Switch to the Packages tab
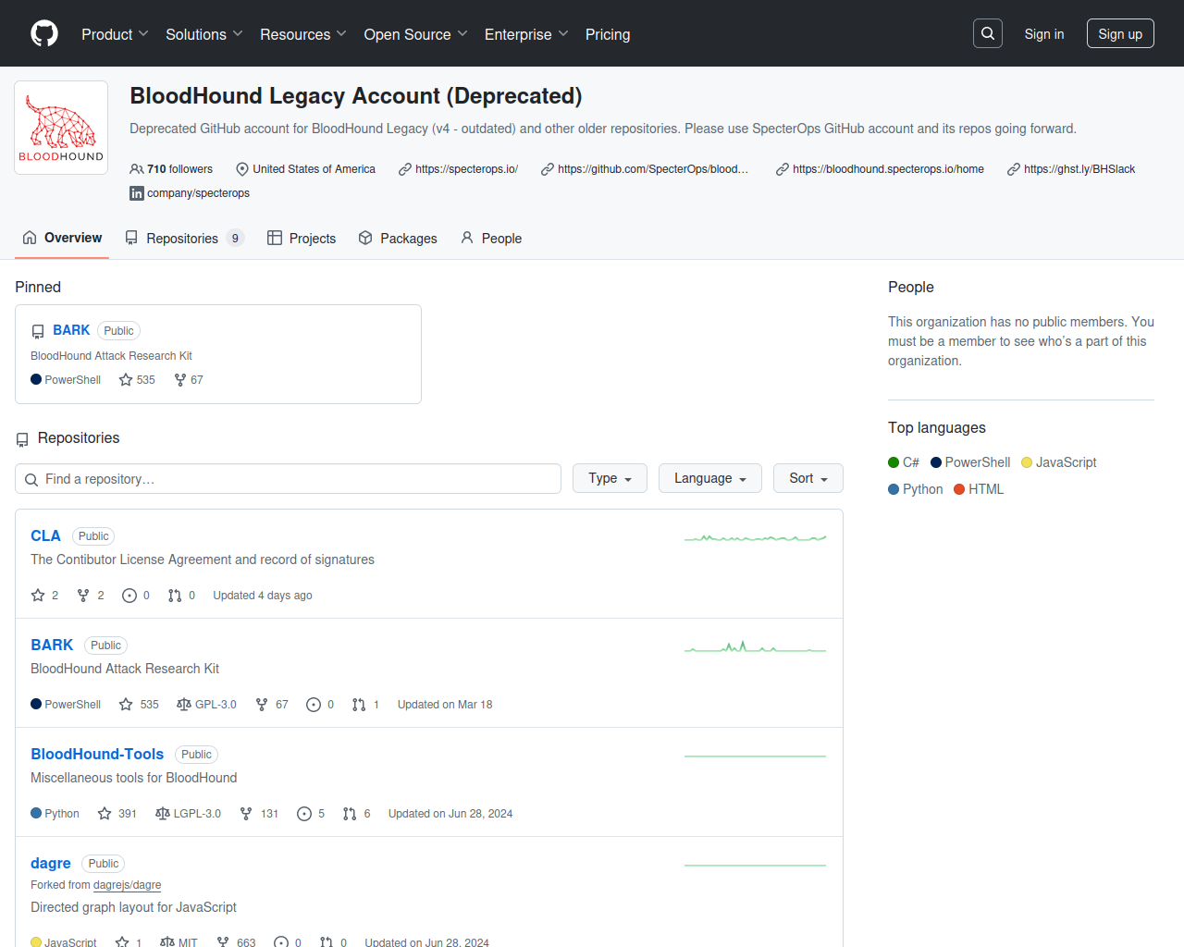This screenshot has height=947, width=1184. [398, 238]
